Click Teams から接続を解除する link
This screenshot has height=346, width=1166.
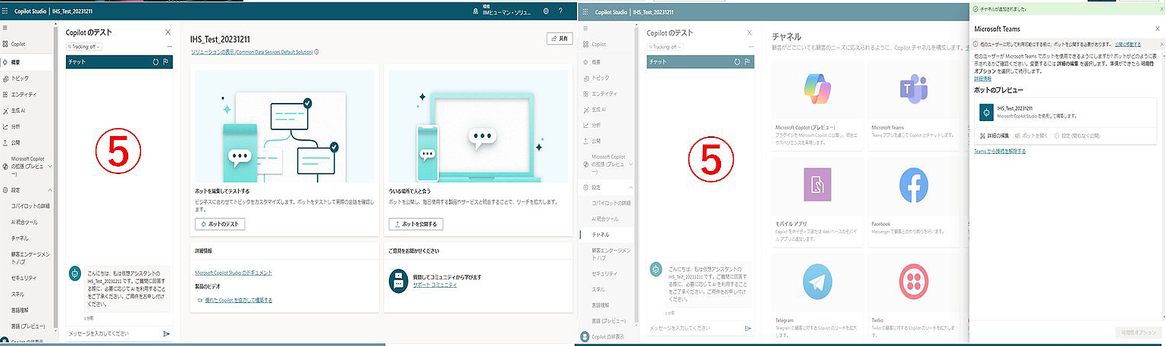click(1000, 151)
